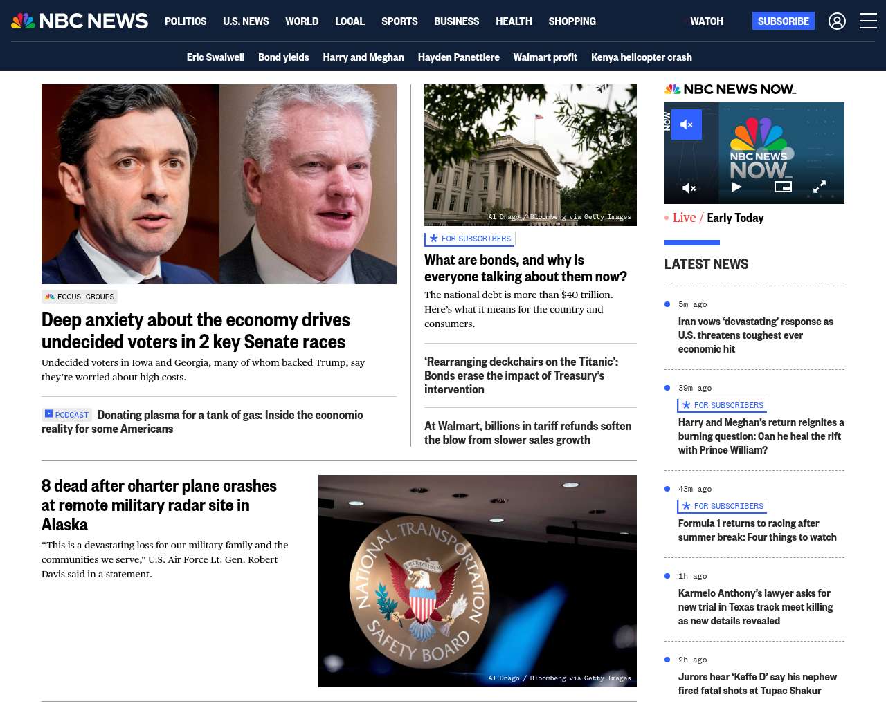Open the National Transportation Safety Board image

pos(478,581)
